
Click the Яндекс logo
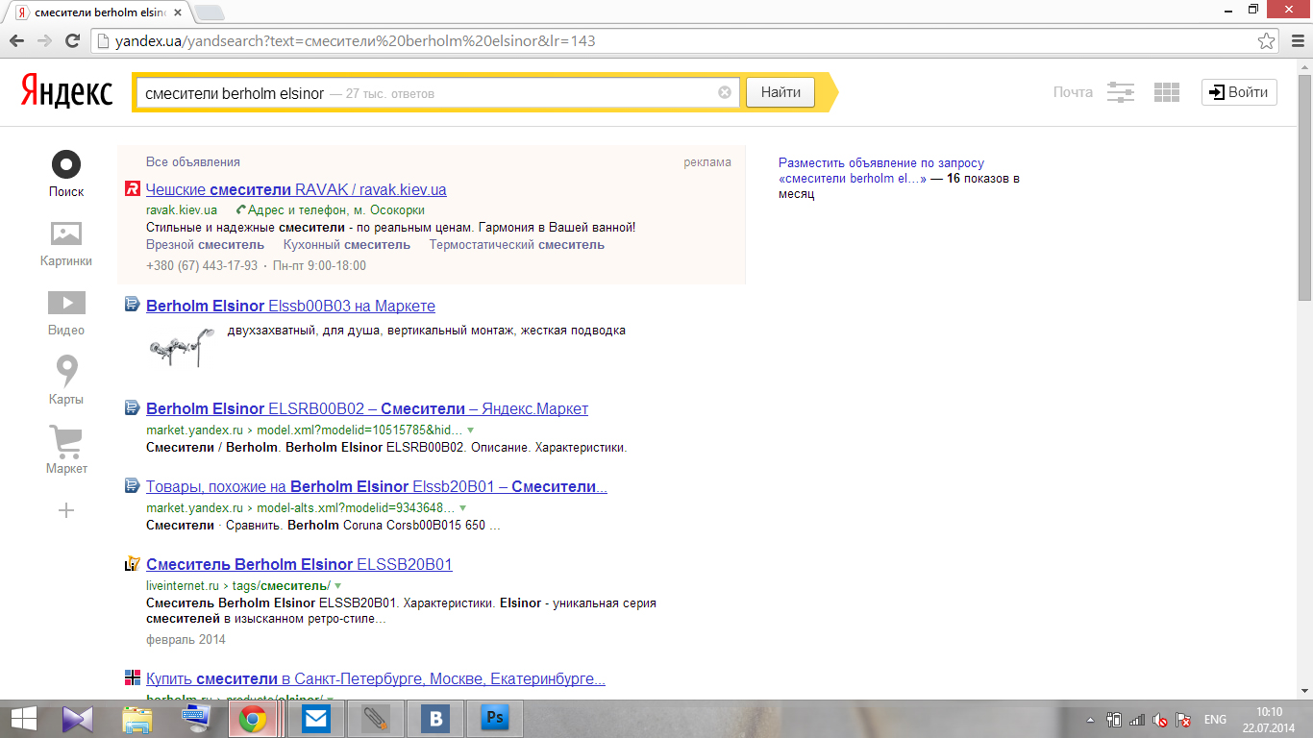(x=66, y=92)
